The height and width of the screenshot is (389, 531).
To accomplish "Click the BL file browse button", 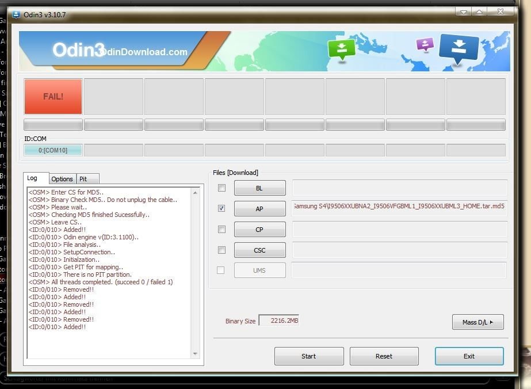I will coord(259,188).
